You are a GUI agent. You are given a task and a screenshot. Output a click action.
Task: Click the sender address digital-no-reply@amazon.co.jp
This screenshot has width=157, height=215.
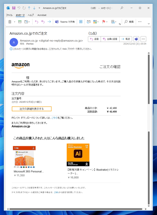pos(61,41)
